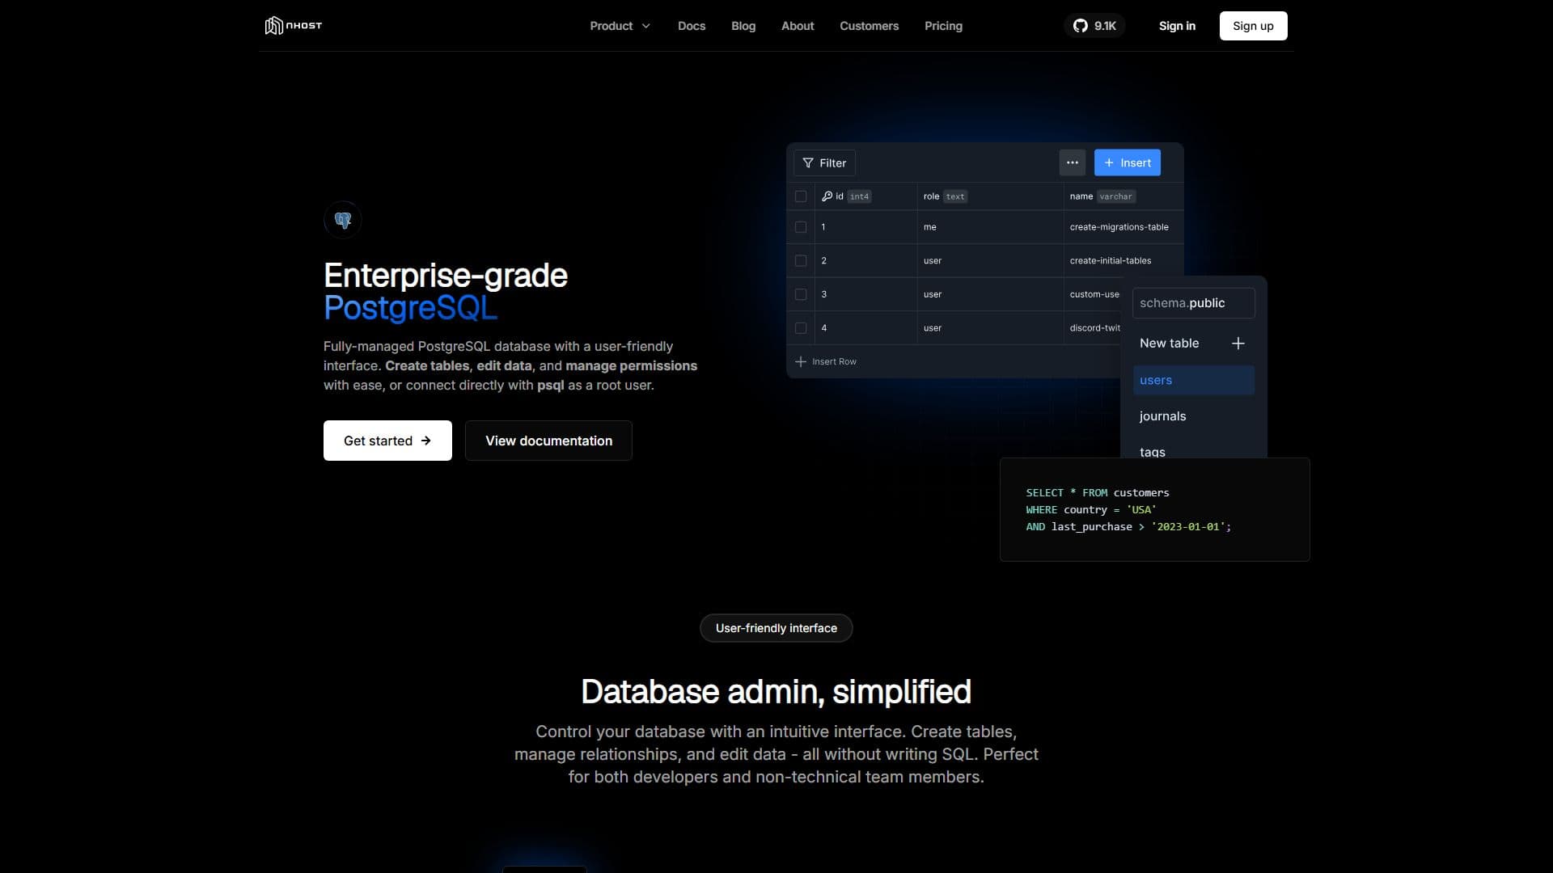Click the discord-twit cell in row 4
This screenshot has height=873, width=1553.
coord(1094,328)
